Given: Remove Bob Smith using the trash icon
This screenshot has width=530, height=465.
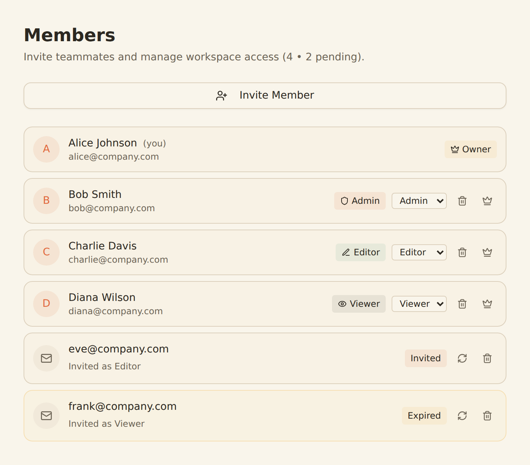Looking at the screenshot, I should [x=462, y=201].
